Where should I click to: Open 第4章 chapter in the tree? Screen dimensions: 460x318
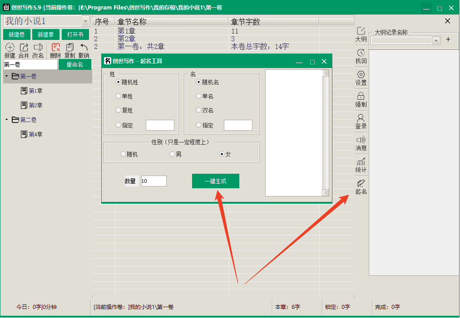35,135
